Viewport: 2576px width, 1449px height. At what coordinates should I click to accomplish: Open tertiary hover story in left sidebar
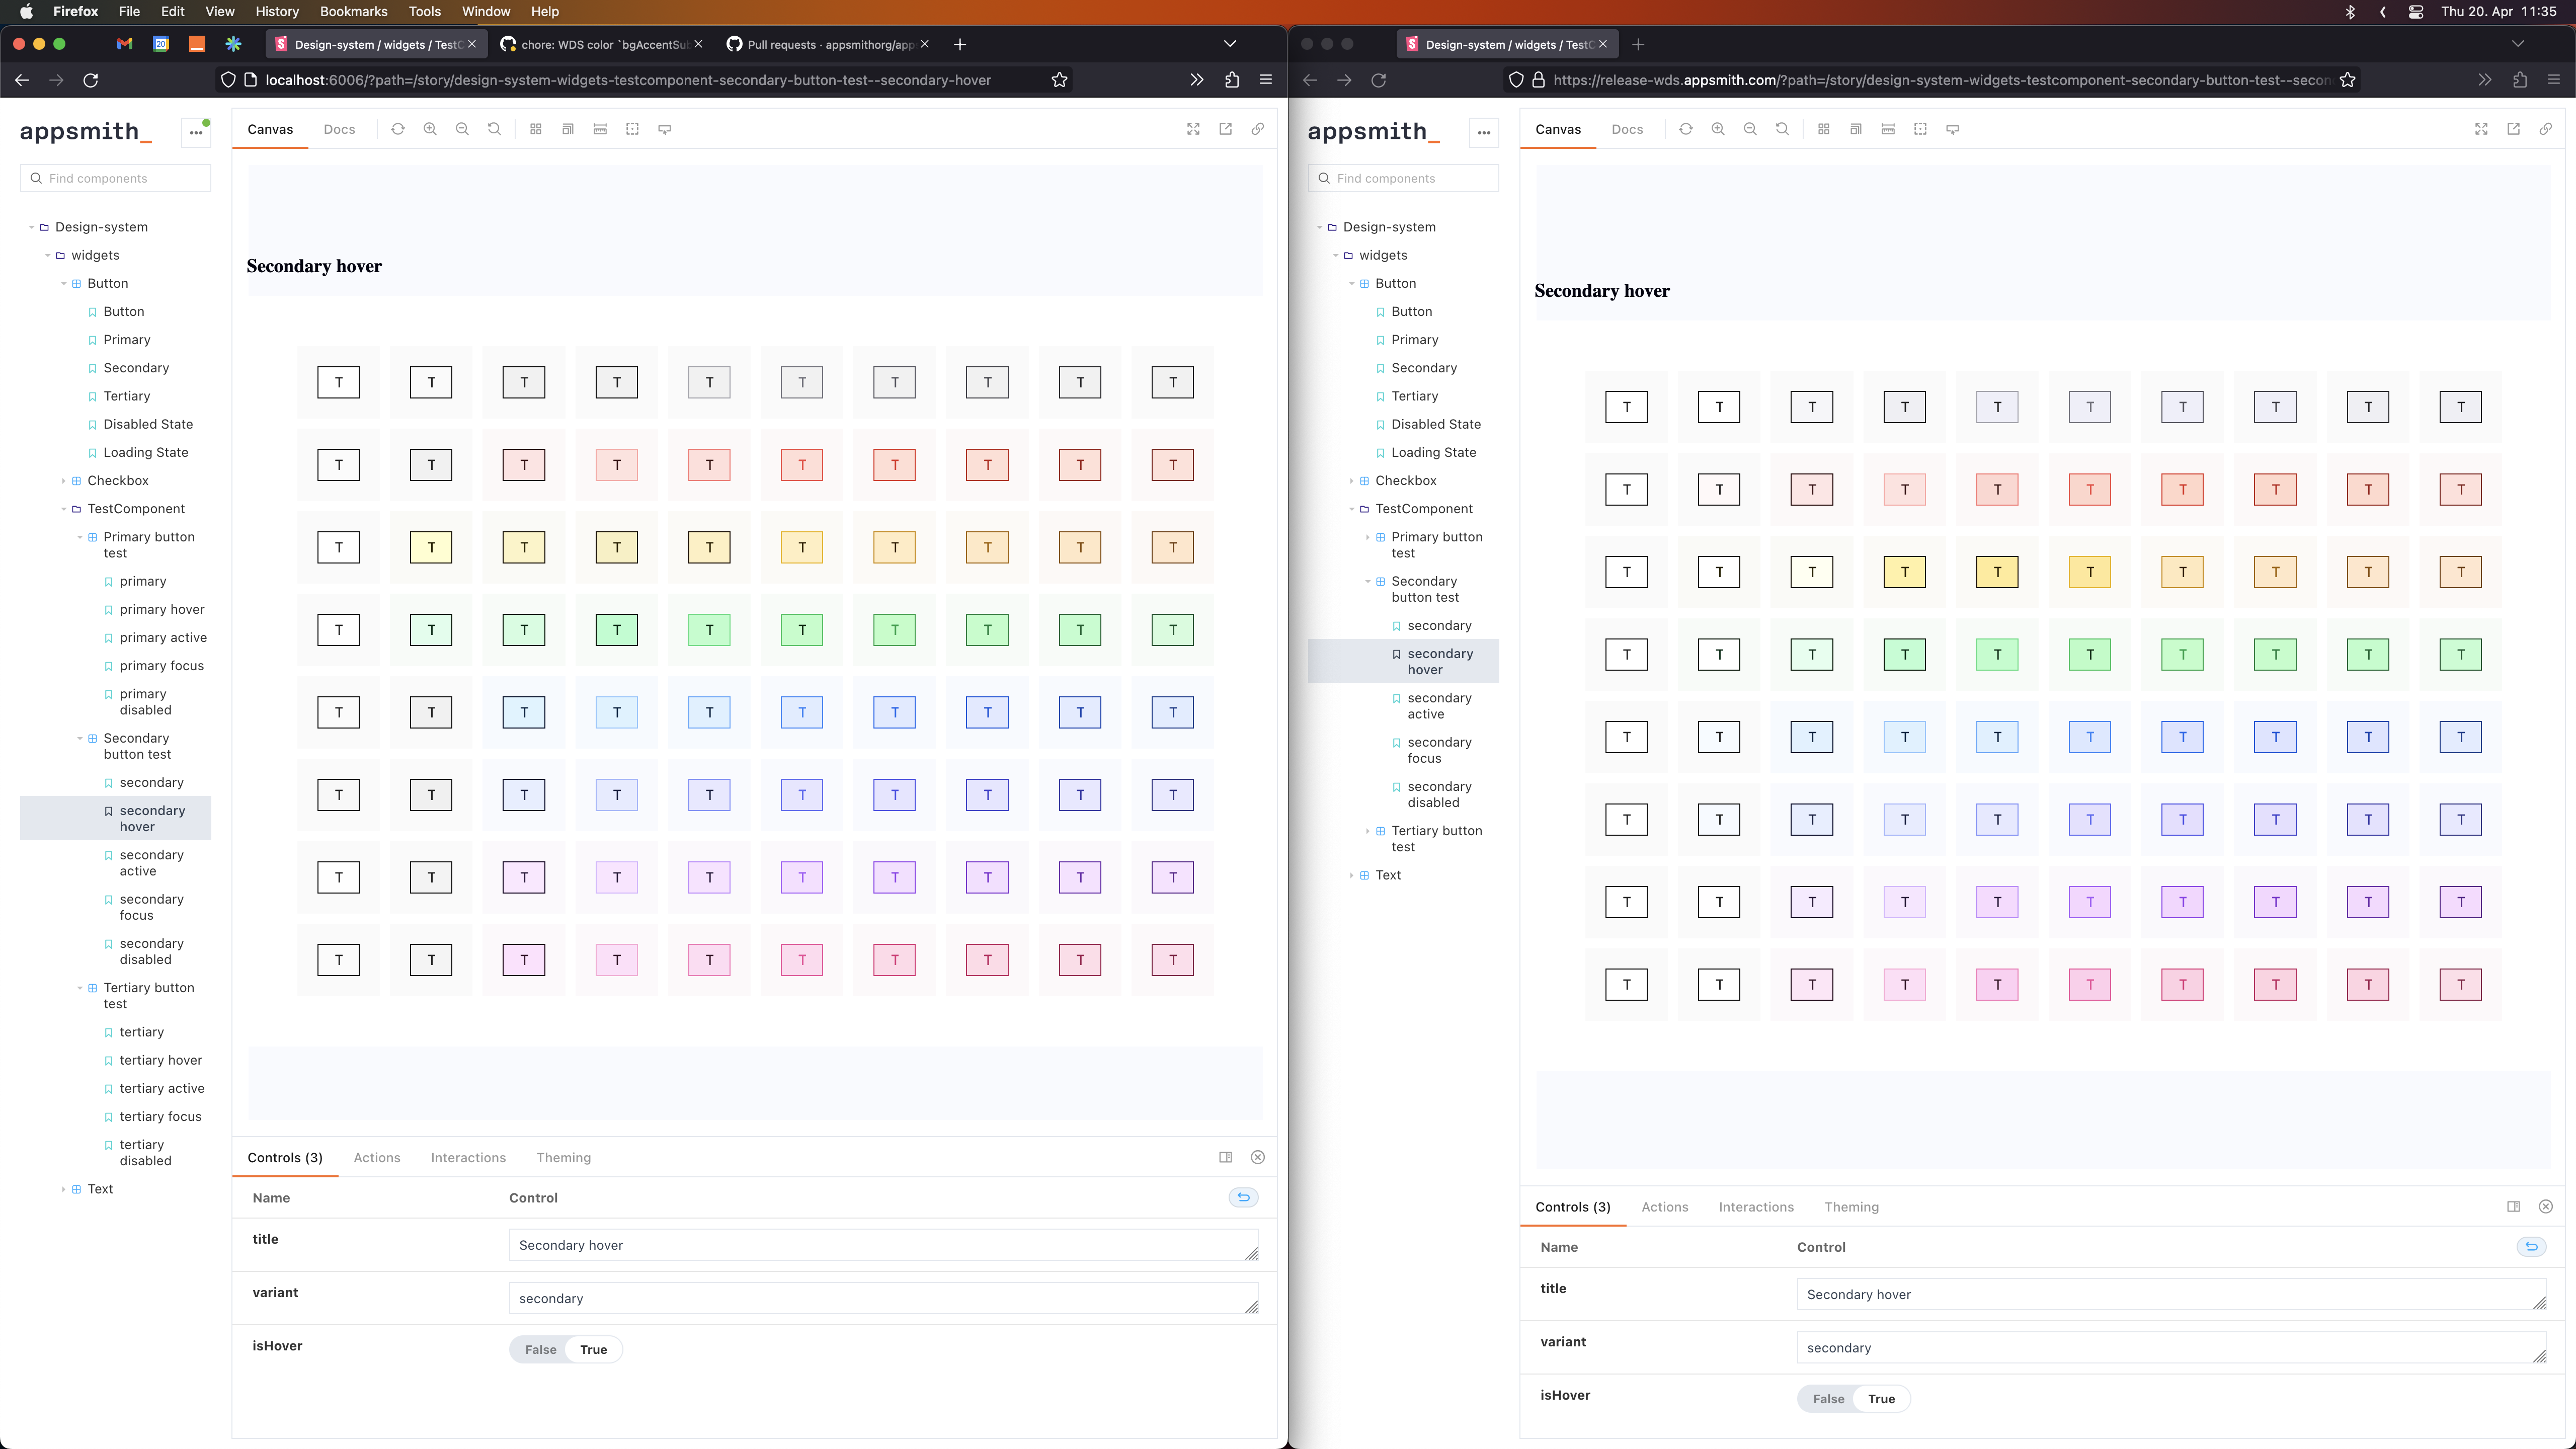(x=160, y=1060)
